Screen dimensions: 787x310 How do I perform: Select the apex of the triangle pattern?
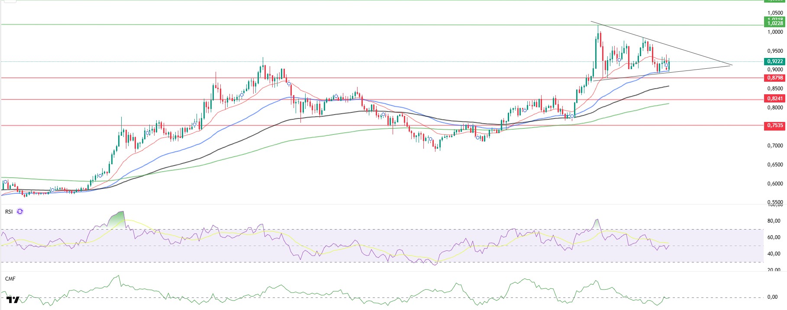732,65
